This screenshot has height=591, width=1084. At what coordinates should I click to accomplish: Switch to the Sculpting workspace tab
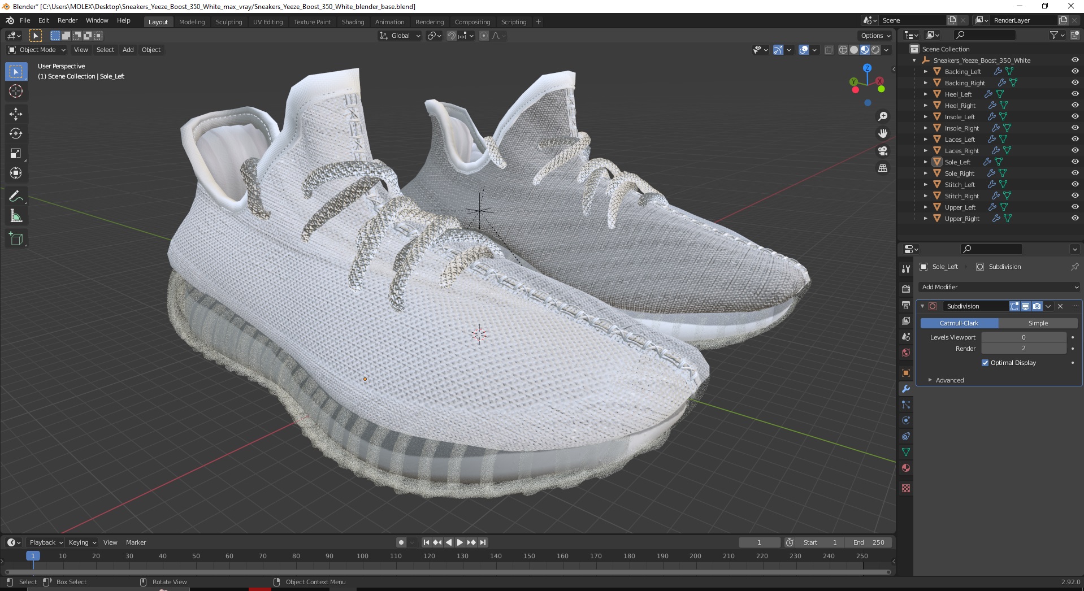229,22
